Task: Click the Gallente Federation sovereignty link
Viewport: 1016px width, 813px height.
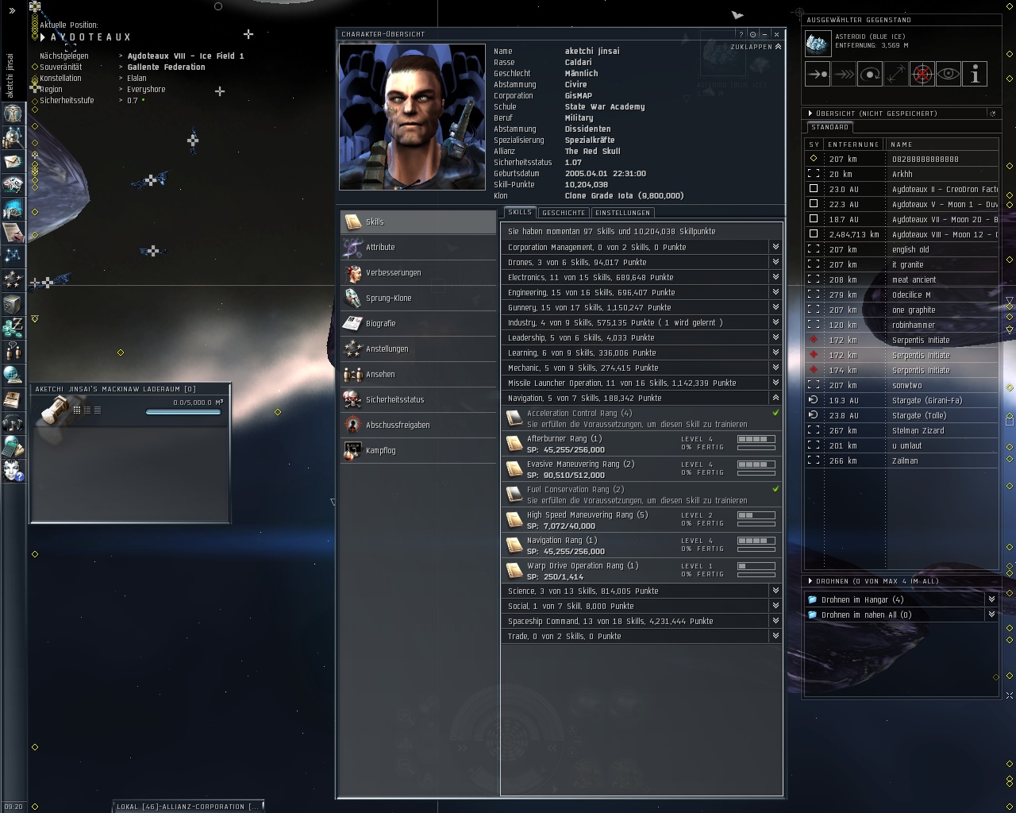Action: pyautogui.click(x=166, y=67)
